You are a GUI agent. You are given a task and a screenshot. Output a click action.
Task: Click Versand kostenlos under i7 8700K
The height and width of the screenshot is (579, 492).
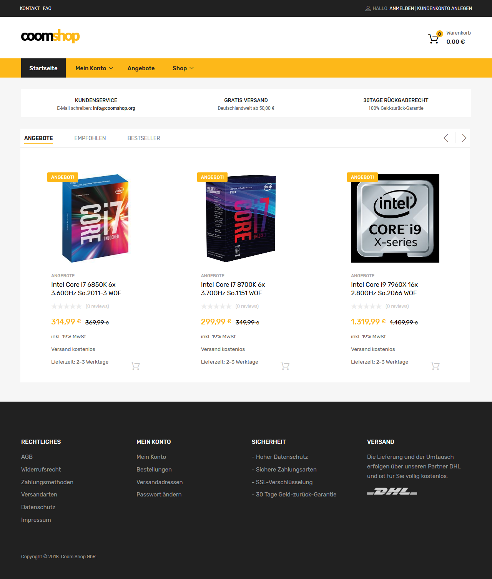point(223,349)
